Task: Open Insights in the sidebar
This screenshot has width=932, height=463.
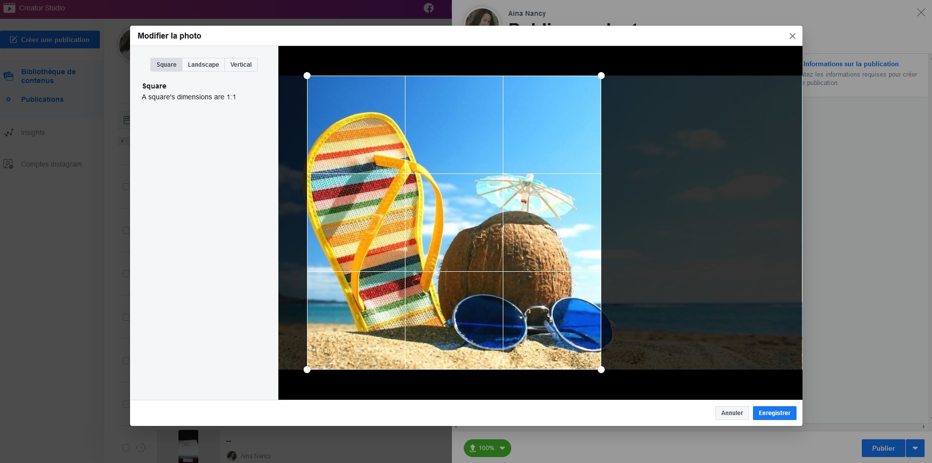Action: click(x=33, y=132)
